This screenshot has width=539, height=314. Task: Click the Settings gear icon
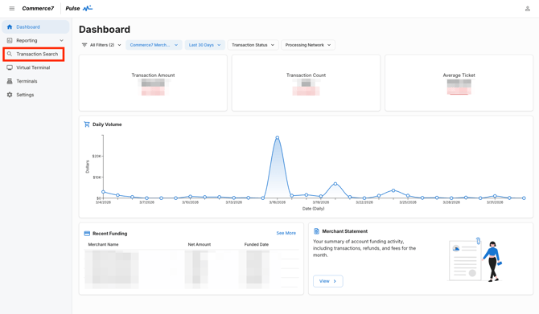[x=10, y=95]
